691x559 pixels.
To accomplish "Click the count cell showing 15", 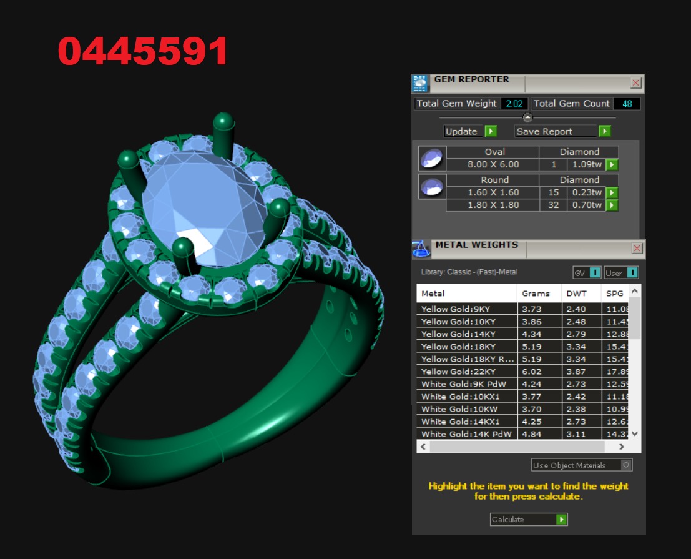I will (x=554, y=192).
